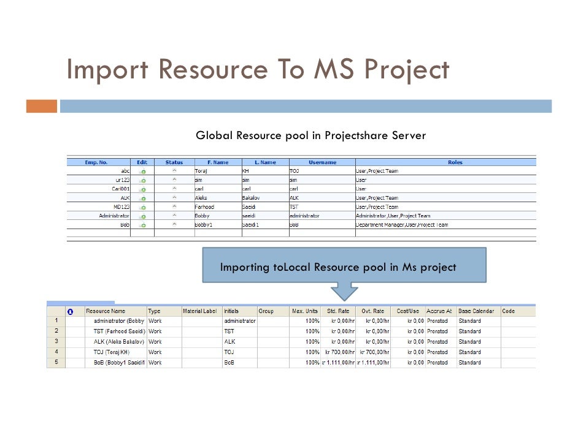Click the edit icon for employee Carl001

click(x=142, y=189)
